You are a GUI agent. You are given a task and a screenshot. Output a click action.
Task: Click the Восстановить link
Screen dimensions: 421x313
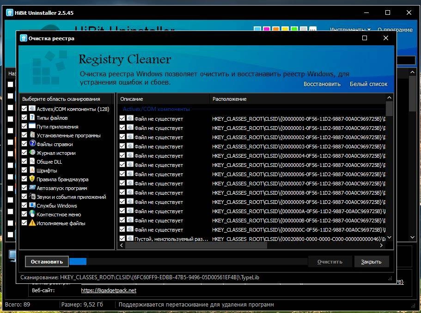tap(322, 84)
